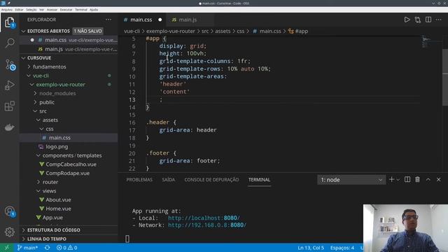
Task: Close the terminal panel with X
Action: [x=439, y=179]
